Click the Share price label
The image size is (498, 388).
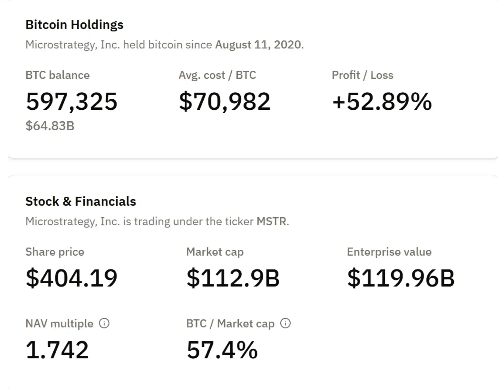pos(55,252)
